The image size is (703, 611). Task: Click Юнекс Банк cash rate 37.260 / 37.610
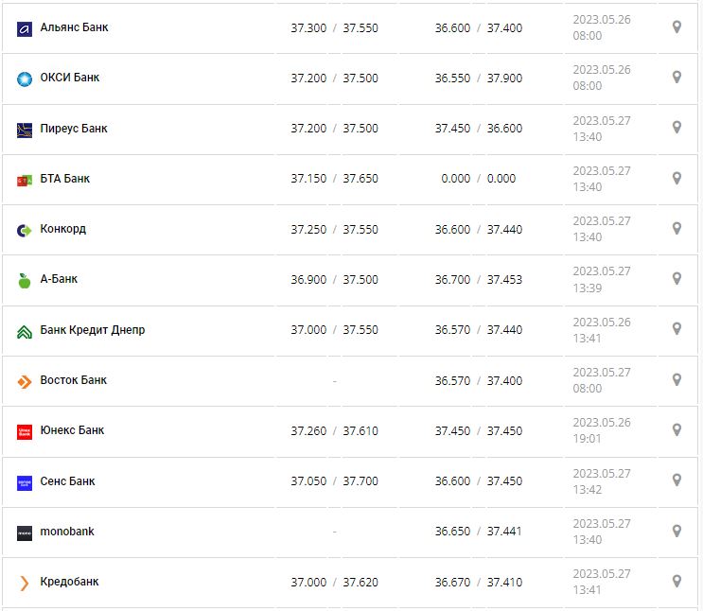click(x=334, y=431)
